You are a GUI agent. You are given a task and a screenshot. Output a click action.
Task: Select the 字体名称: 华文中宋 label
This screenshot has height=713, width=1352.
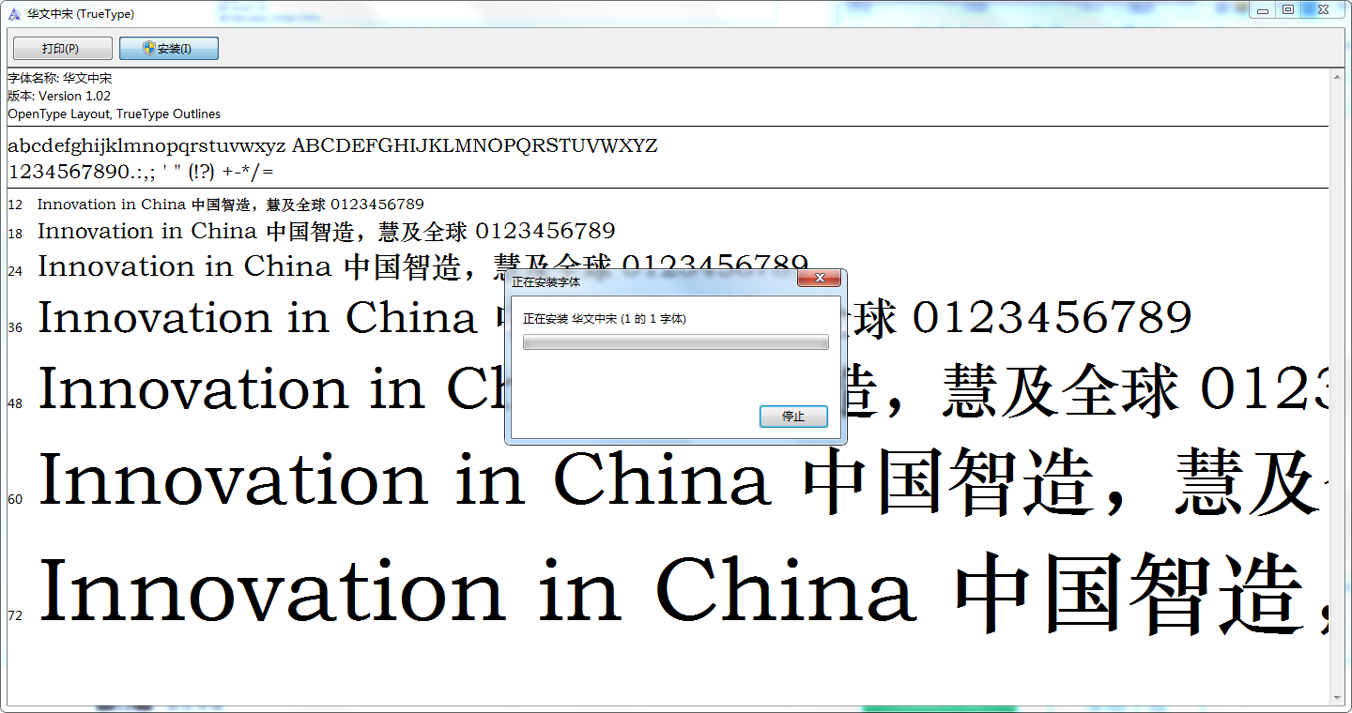59,79
